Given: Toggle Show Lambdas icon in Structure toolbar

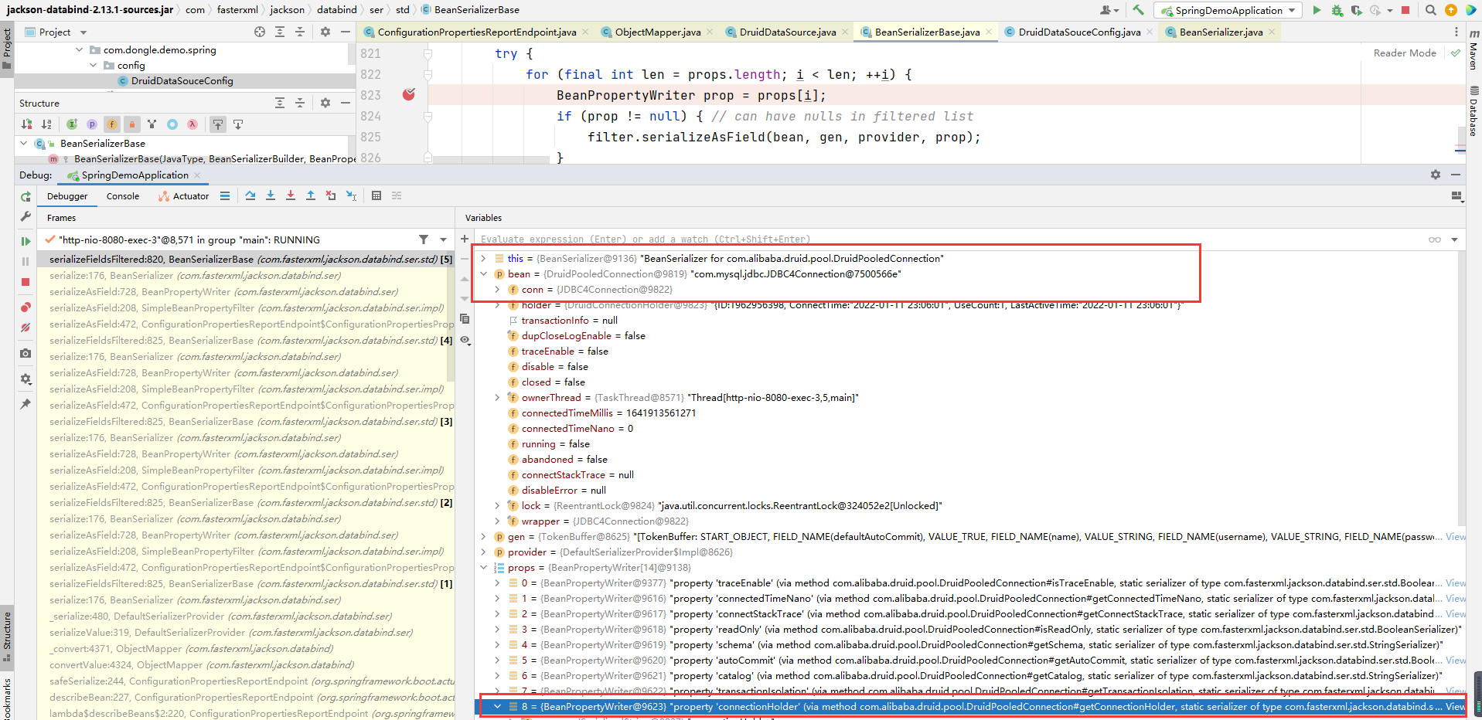Looking at the screenshot, I should (x=192, y=124).
